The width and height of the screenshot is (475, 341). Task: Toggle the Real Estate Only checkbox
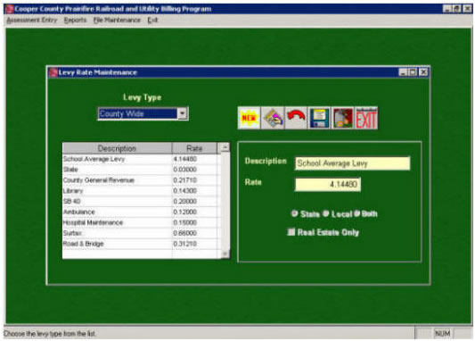point(291,232)
